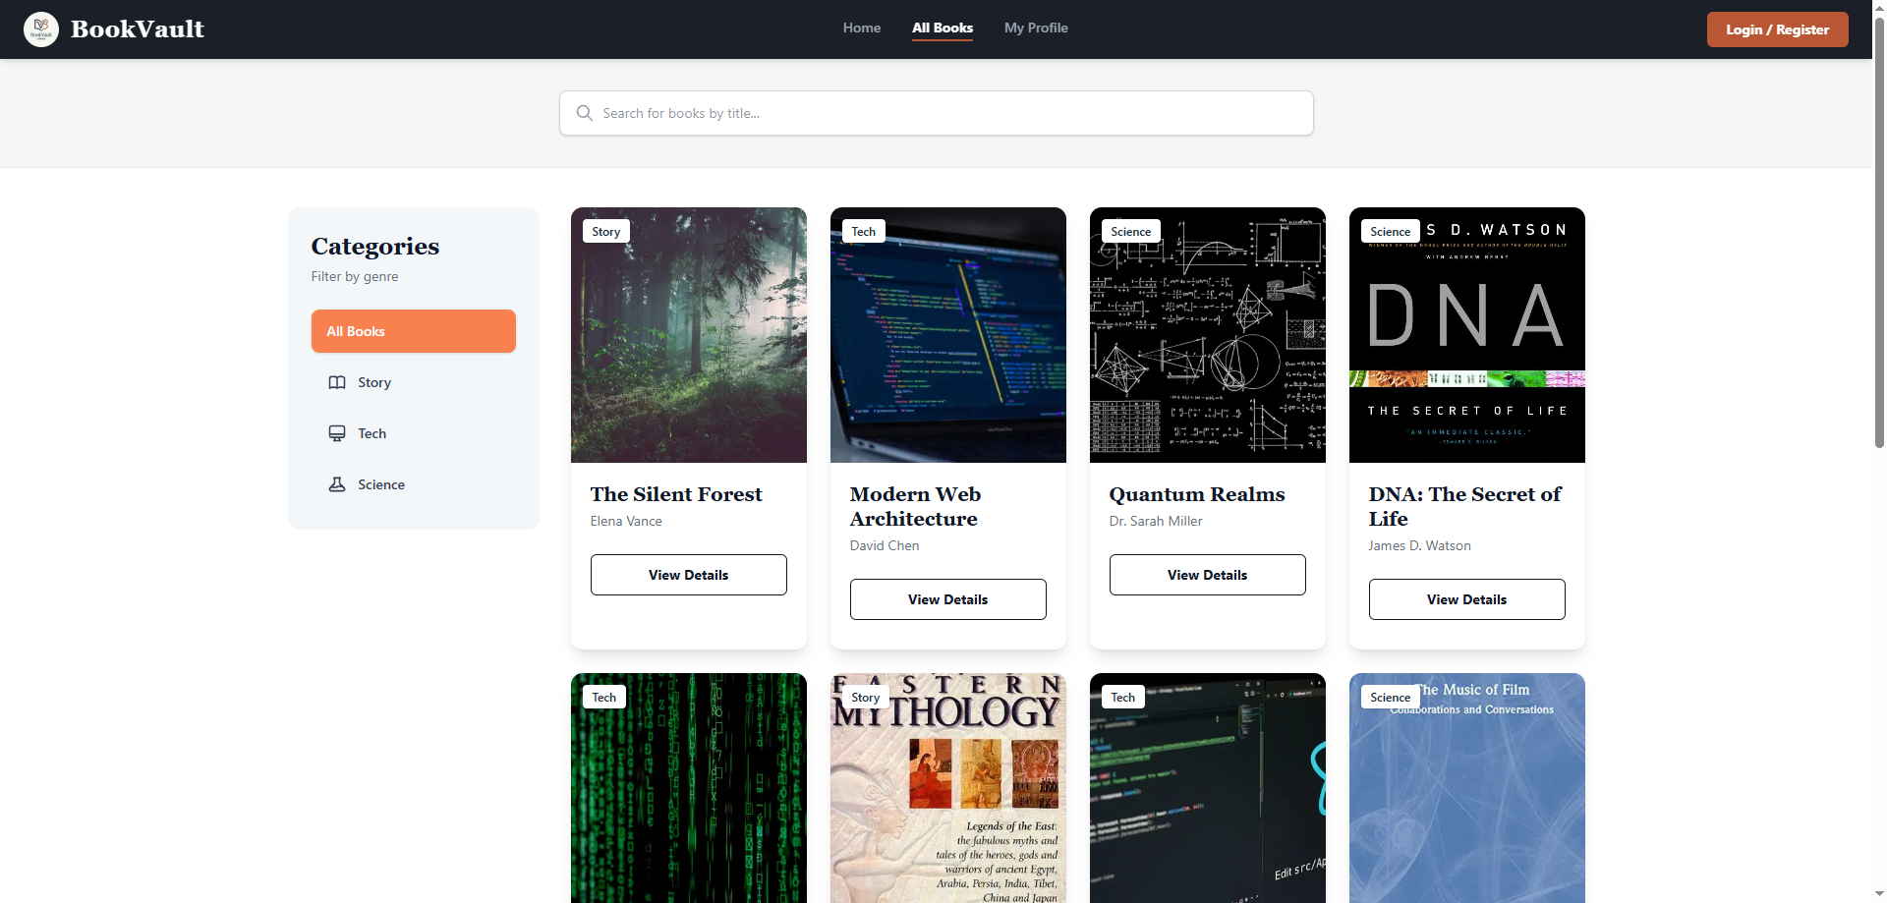This screenshot has width=1887, height=903.
Task: Filter books by Story category
Action: pyautogui.click(x=414, y=382)
